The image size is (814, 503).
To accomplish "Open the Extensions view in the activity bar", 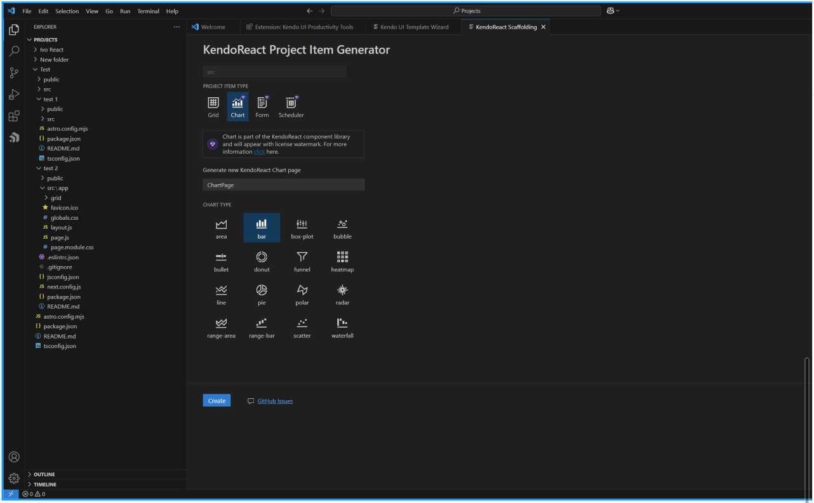I will (x=14, y=116).
